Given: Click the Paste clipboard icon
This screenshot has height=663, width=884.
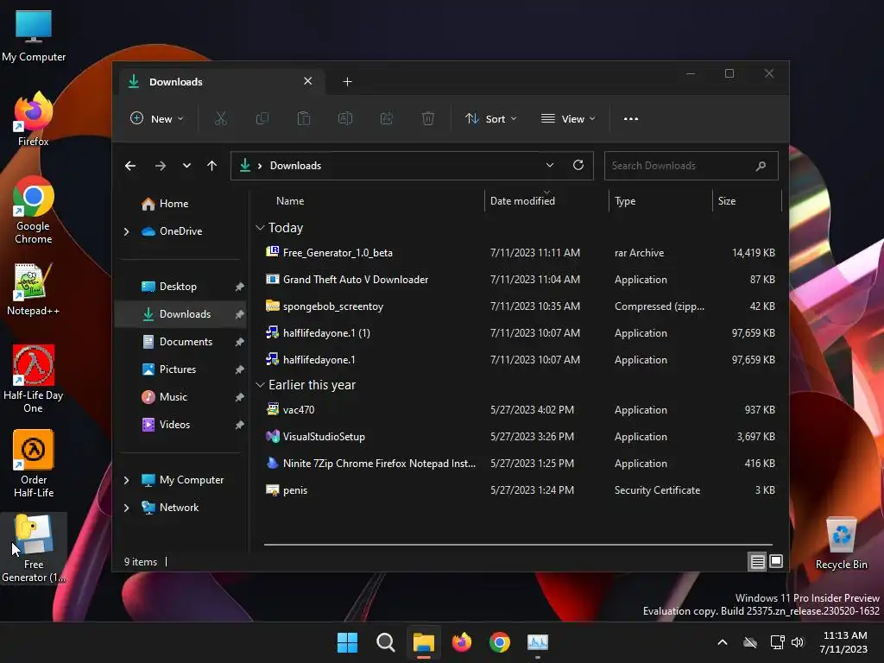Looking at the screenshot, I should 304,118.
